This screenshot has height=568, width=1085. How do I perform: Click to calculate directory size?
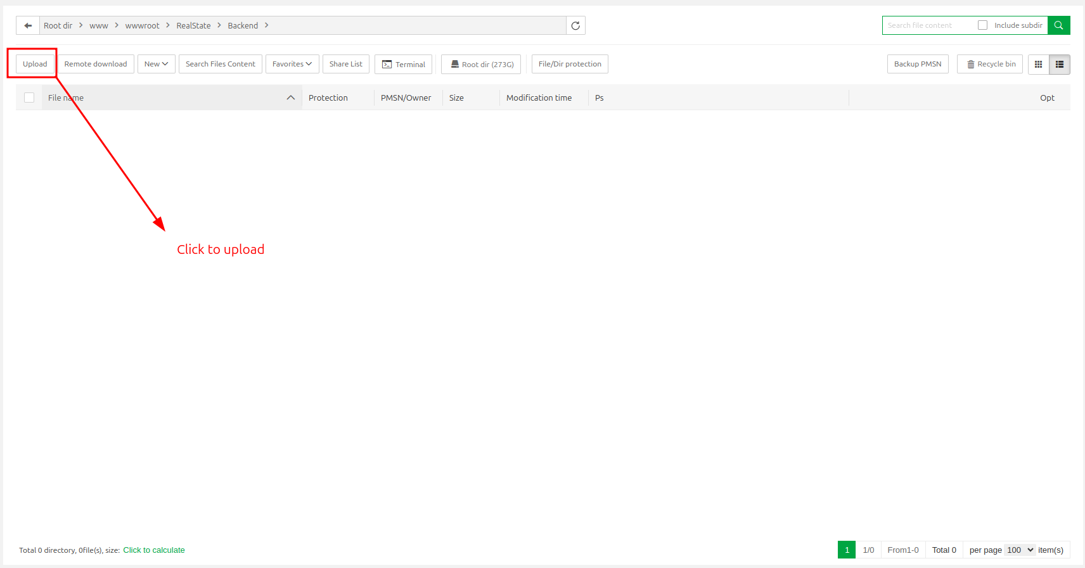click(154, 550)
